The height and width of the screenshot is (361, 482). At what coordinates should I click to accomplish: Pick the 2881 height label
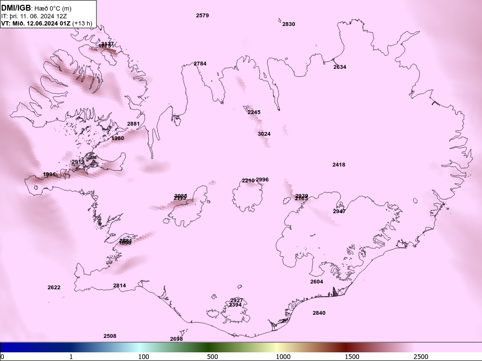pyautogui.click(x=134, y=124)
